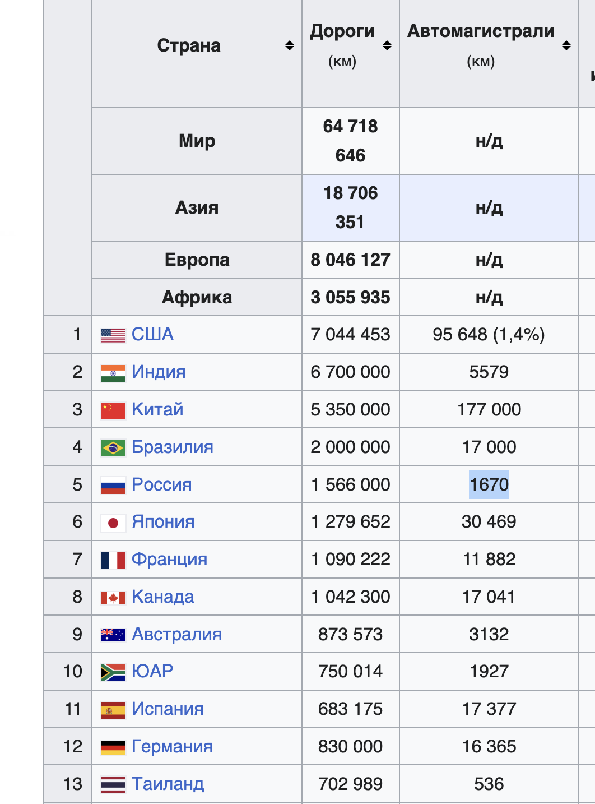Screen dimensions: 595x804
Task: Open the Россия link
Action: (x=162, y=484)
